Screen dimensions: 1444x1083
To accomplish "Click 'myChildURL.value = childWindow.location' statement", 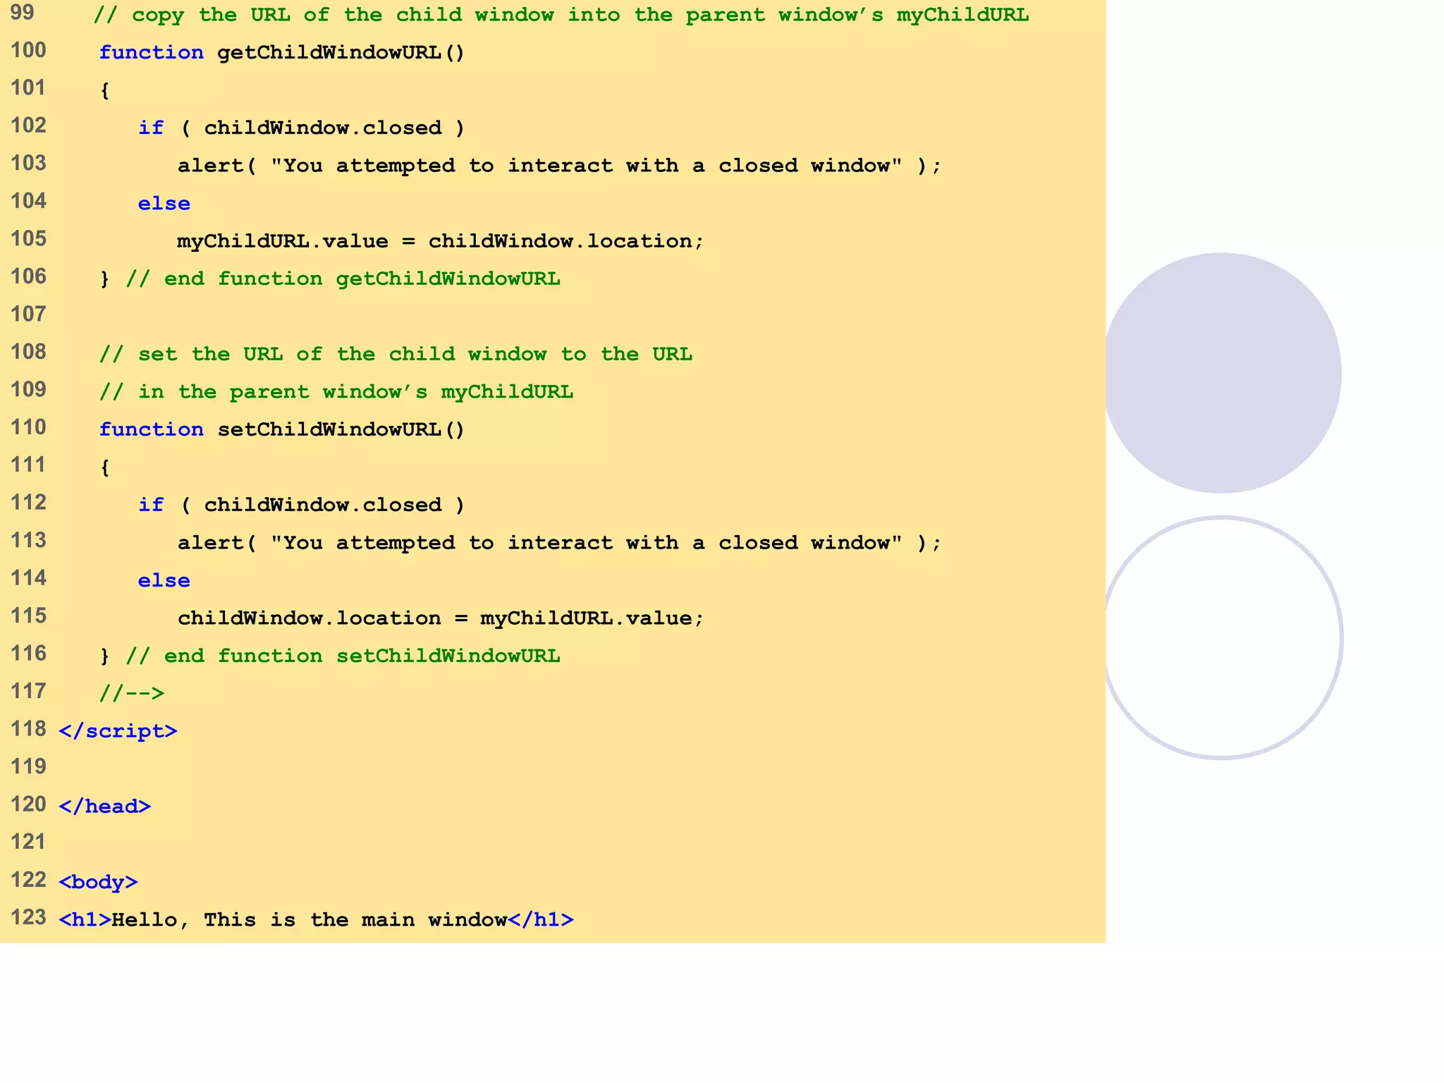I will [x=440, y=242].
